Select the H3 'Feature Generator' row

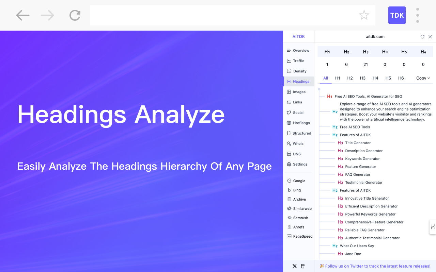[357, 167]
